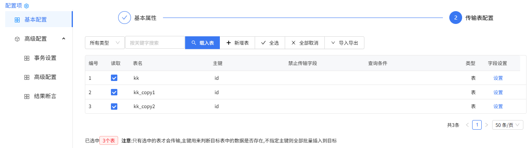Click the 主键 value id in the kk row

[216, 78]
